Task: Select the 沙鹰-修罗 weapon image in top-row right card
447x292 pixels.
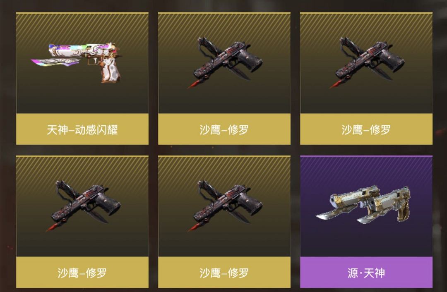Action: [x=366, y=63]
